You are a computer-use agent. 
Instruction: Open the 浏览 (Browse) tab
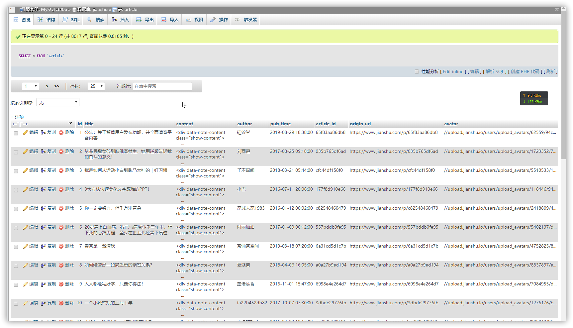22,20
